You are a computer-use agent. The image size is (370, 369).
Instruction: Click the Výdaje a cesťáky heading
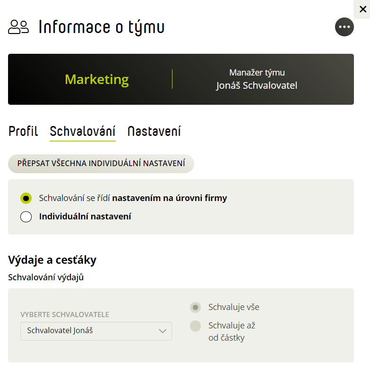52,260
